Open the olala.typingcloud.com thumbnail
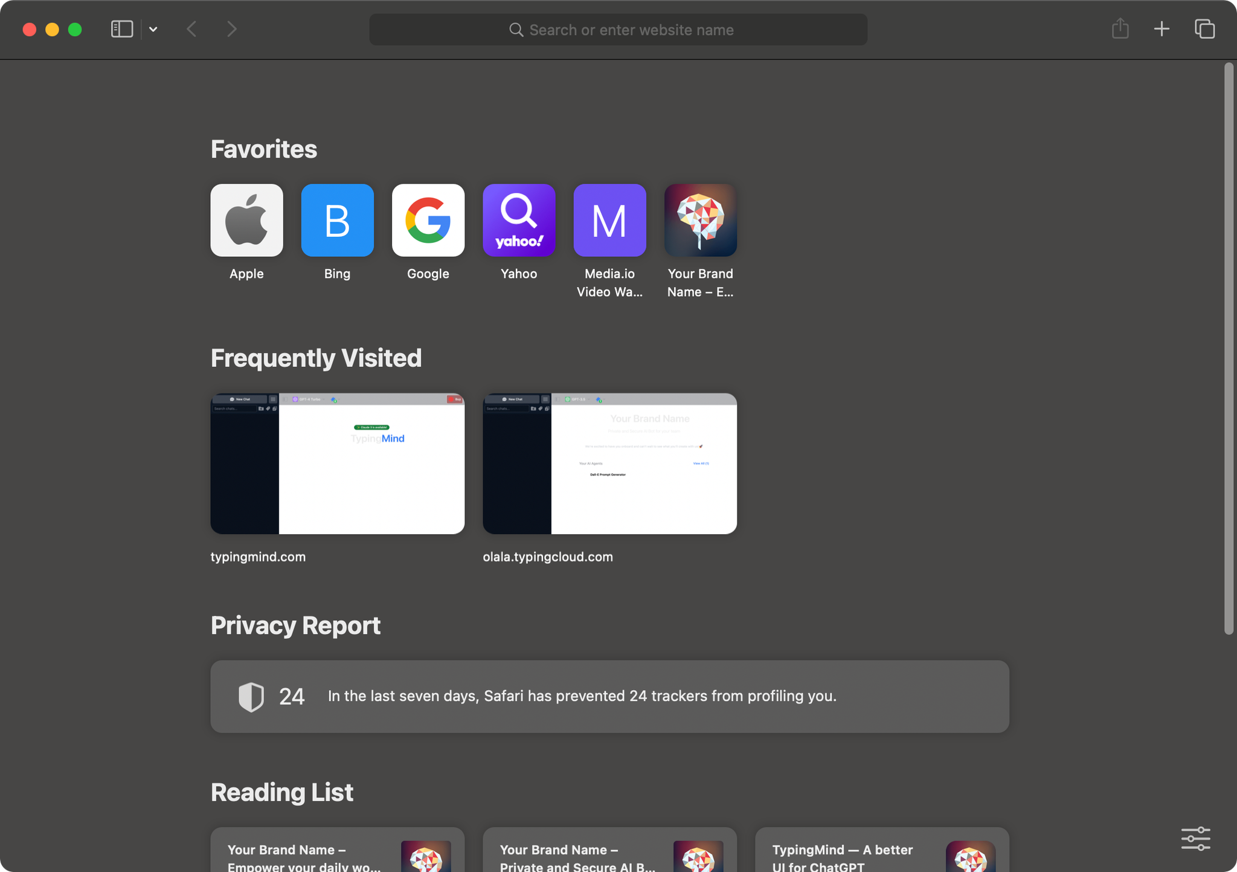The width and height of the screenshot is (1237, 872). (x=609, y=463)
